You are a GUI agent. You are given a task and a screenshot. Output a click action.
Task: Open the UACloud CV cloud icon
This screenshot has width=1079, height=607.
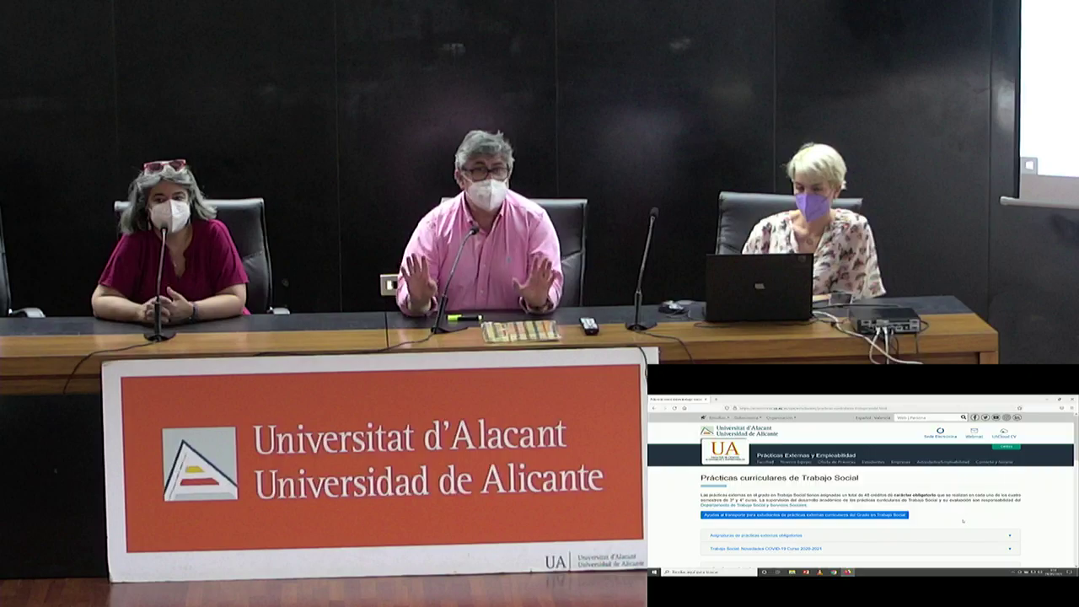point(1004,432)
